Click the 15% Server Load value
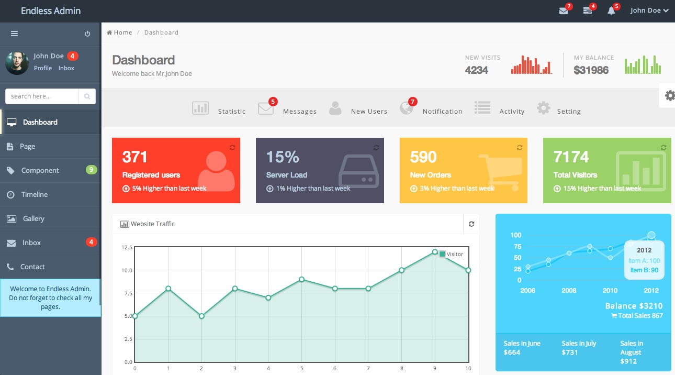Viewport: 675px width, 375px height. tap(283, 157)
